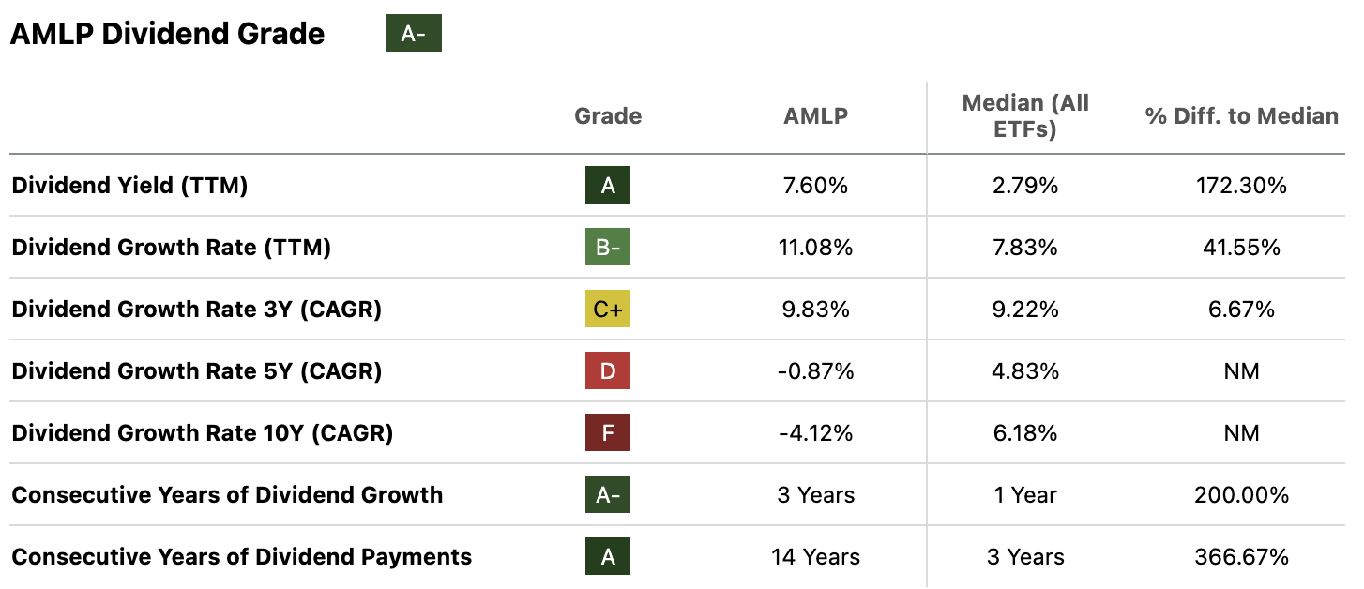Select the red D grade badge
This screenshot has width=1364, height=589.
pyautogui.click(x=608, y=371)
